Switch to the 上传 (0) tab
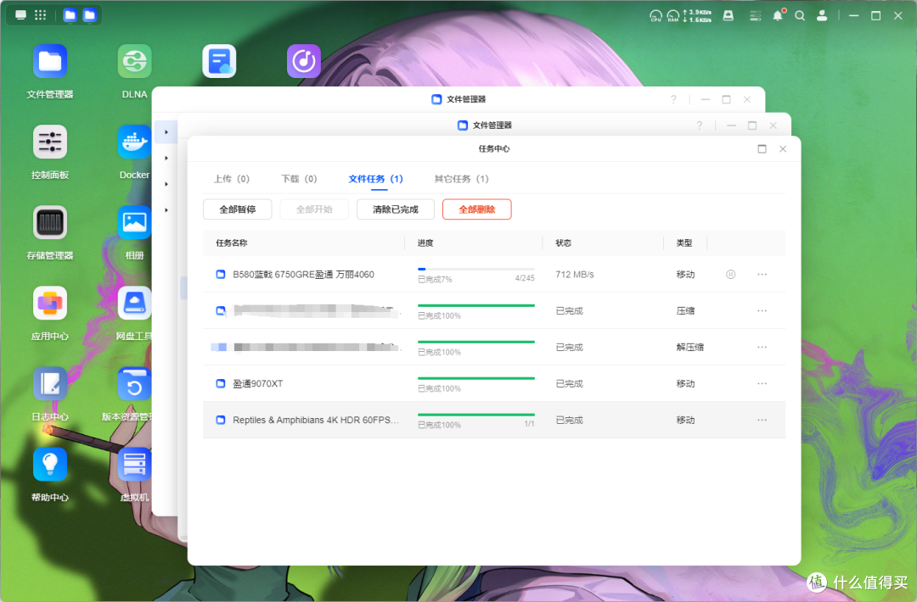 (232, 179)
